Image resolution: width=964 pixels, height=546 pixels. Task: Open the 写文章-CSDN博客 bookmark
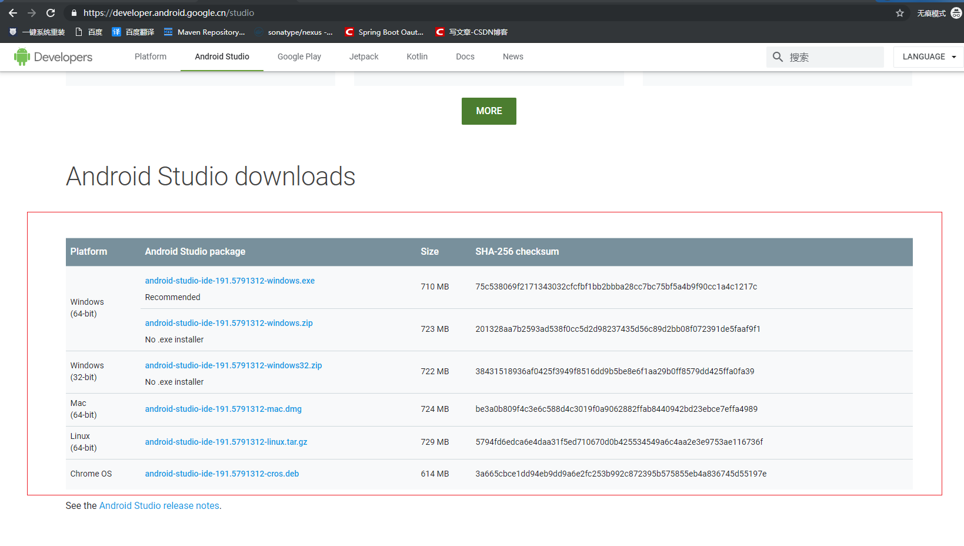coord(472,32)
